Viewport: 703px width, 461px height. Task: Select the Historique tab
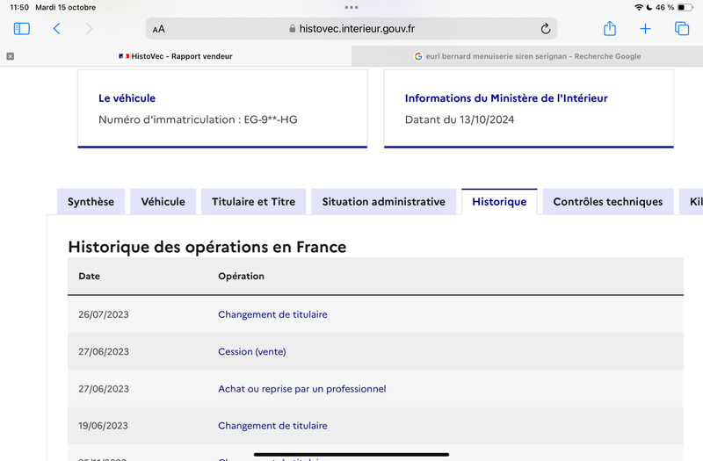(x=499, y=202)
